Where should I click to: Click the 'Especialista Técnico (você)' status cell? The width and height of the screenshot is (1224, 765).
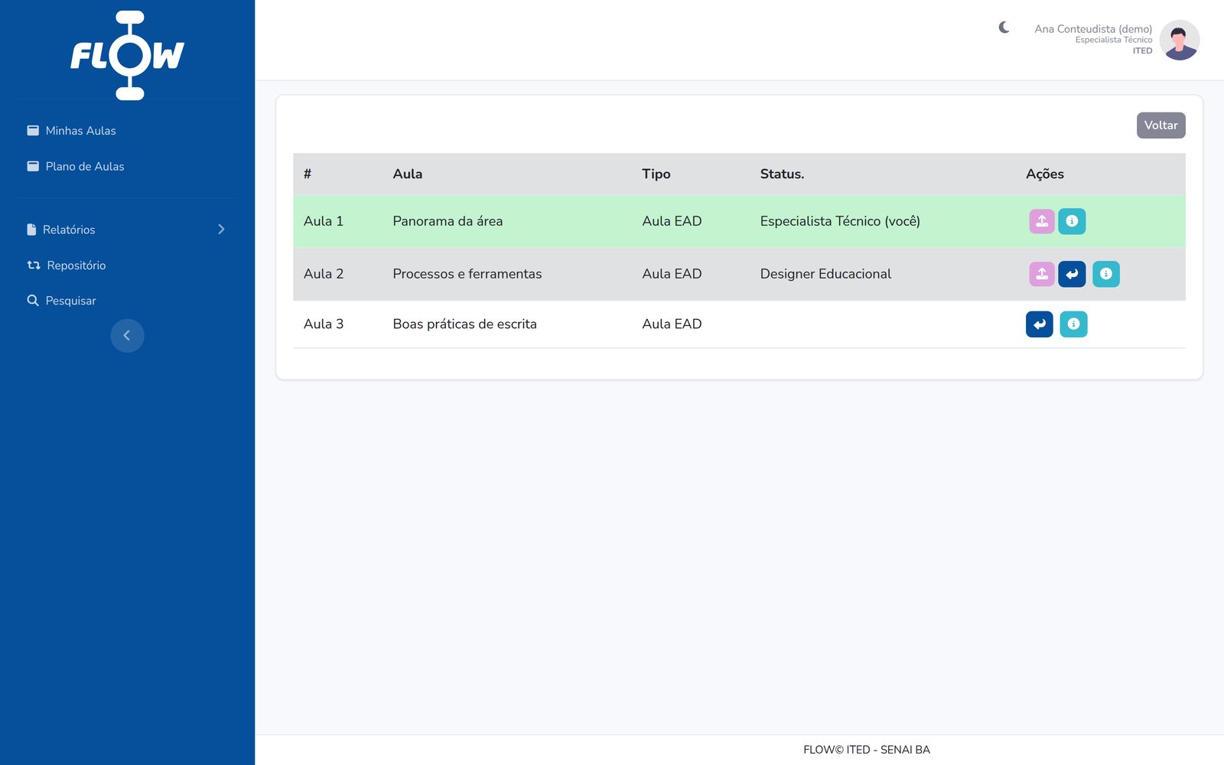(840, 221)
